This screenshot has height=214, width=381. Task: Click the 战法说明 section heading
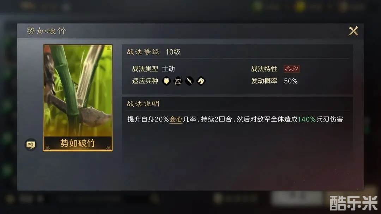pos(143,104)
